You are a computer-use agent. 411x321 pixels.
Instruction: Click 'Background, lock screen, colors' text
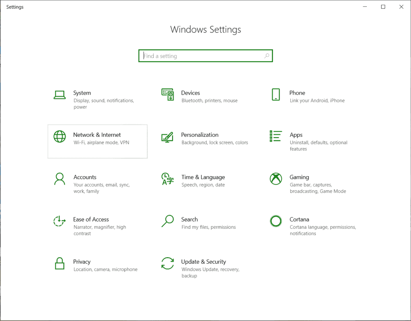[215, 142]
